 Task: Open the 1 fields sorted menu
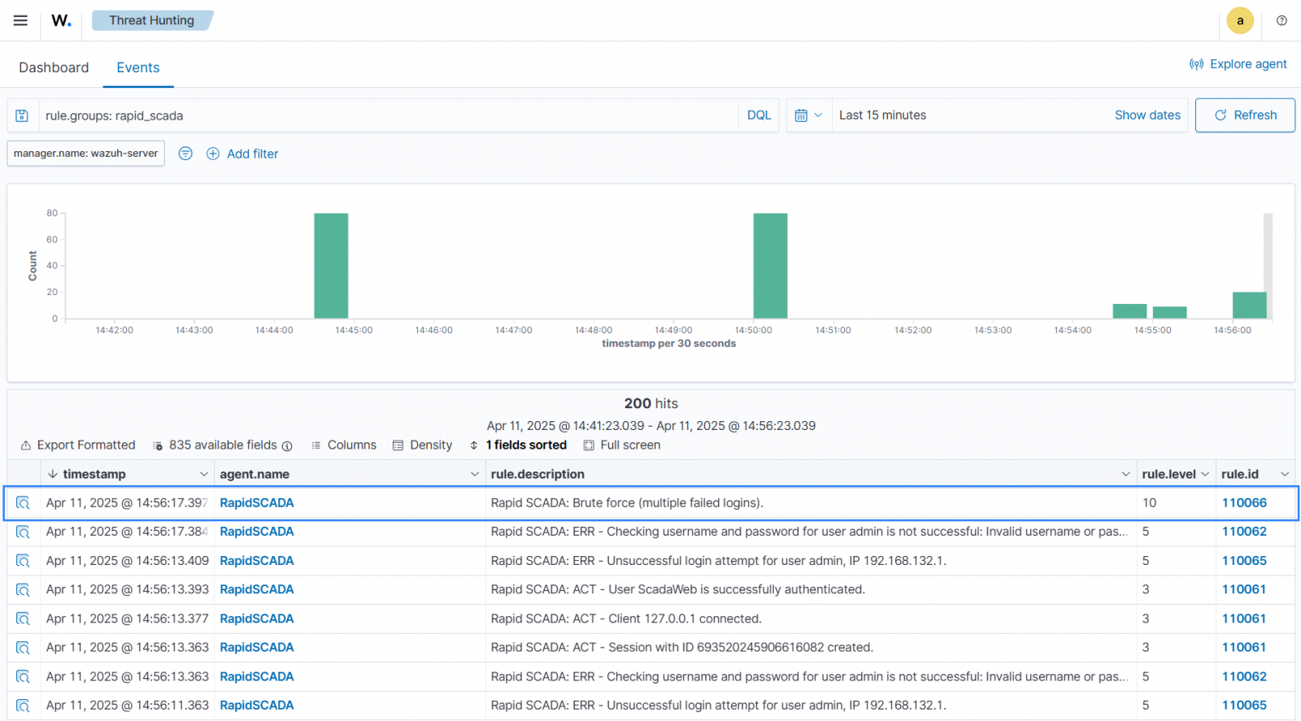(518, 445)
